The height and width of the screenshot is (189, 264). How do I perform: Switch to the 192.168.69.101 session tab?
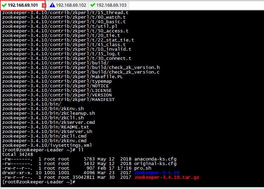click(x=23, y=5)
